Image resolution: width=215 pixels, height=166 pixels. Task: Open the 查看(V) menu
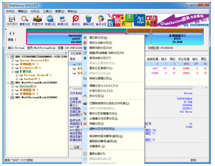point(60,11)
